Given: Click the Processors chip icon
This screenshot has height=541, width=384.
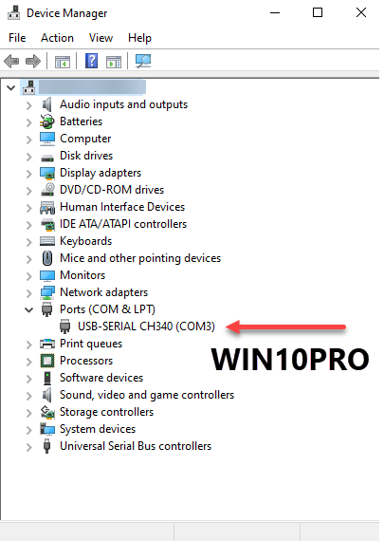Looking at the screenshot, I should (47, 361).
